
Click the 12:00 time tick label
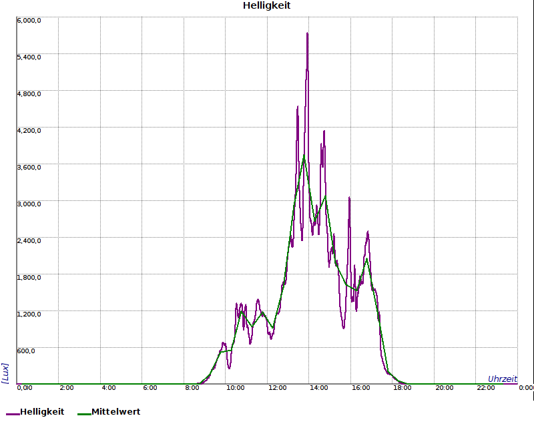pyautogui.click(x=278, y=388)
